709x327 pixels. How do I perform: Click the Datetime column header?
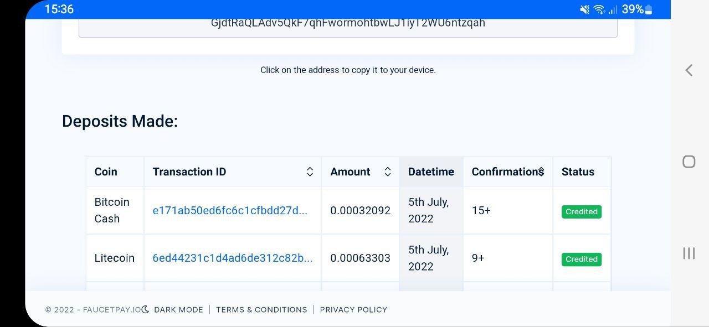[x=431, y=172]
